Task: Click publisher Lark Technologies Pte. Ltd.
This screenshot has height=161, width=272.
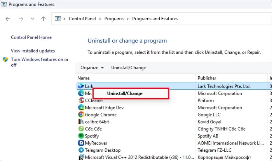Action: [224, 86]
